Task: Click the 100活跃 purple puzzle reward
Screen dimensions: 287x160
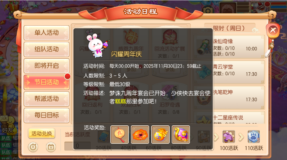Action: click(x=229, y=136)
